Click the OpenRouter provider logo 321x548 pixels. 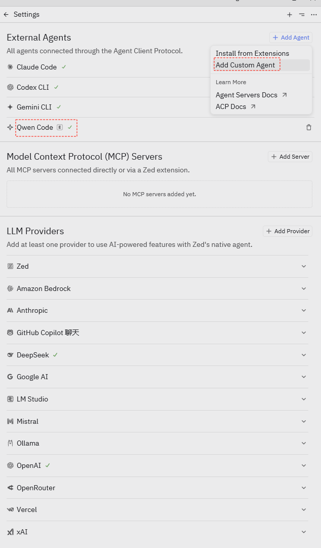click(10, 488)
